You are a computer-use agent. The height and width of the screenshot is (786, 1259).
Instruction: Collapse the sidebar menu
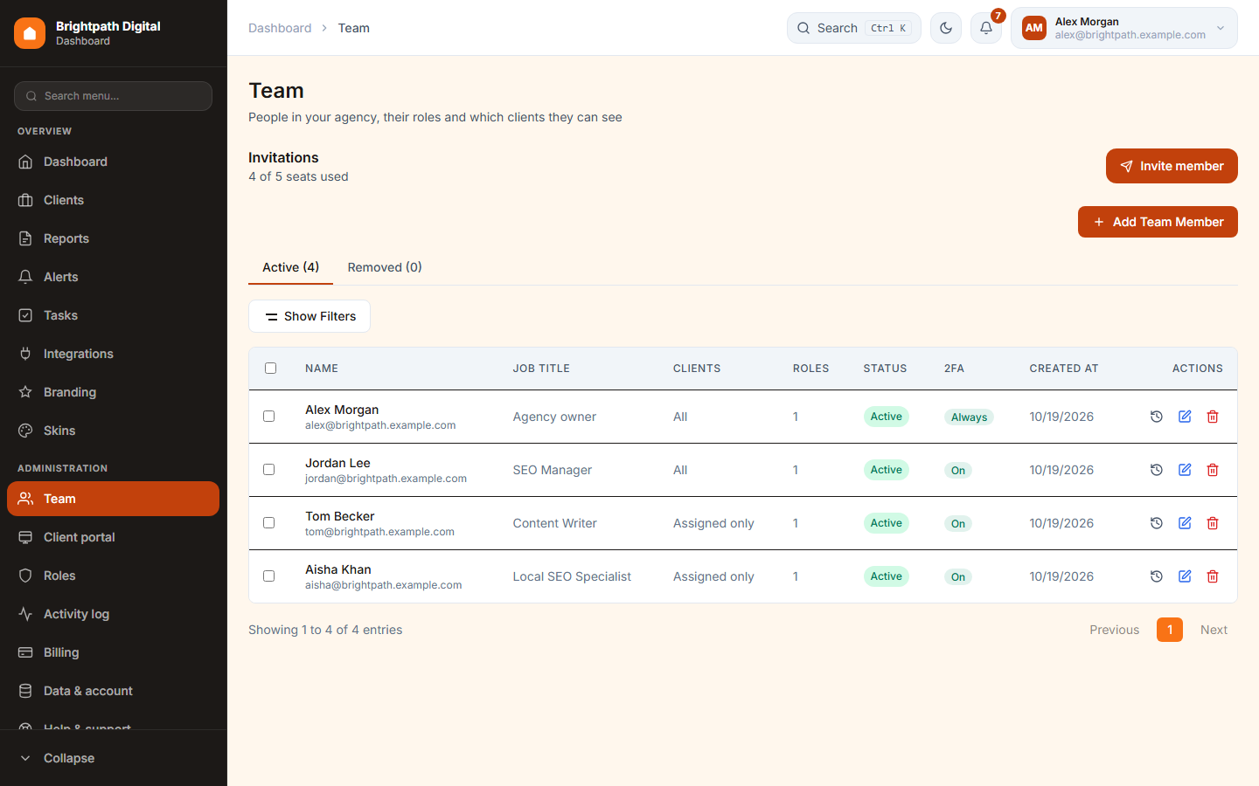(114, 758)
